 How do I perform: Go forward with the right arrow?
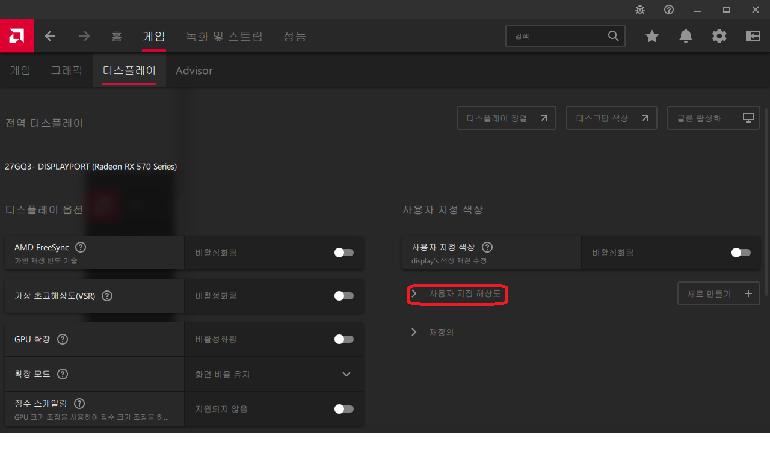84,36
